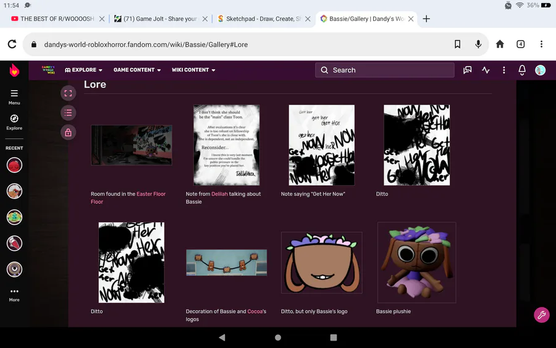
Task: Open a new browser tab with the plus icon
Action: coord(426,19)
